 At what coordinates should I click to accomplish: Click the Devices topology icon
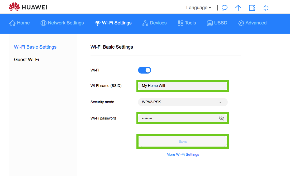[145, 23]
